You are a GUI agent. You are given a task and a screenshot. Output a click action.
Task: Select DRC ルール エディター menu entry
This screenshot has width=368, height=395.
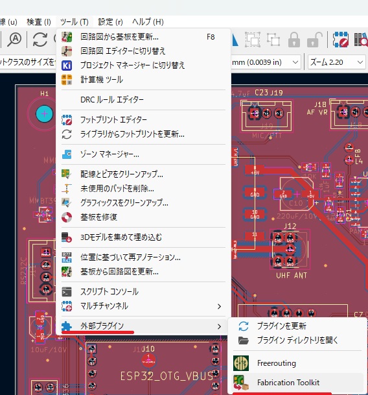click(143, 100)
